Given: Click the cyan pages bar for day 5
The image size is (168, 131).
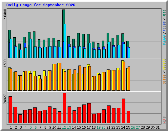Looking at the screenshot, I should pos(31,48).
